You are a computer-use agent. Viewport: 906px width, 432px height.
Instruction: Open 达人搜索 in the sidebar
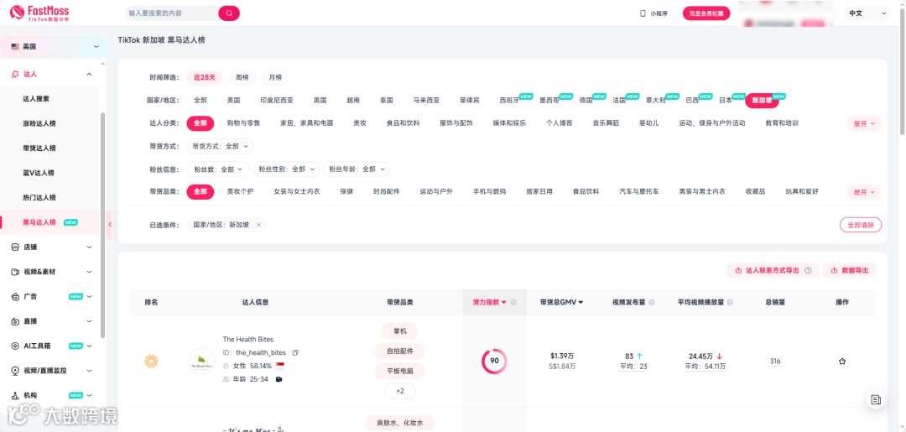[x=36, y=99]
